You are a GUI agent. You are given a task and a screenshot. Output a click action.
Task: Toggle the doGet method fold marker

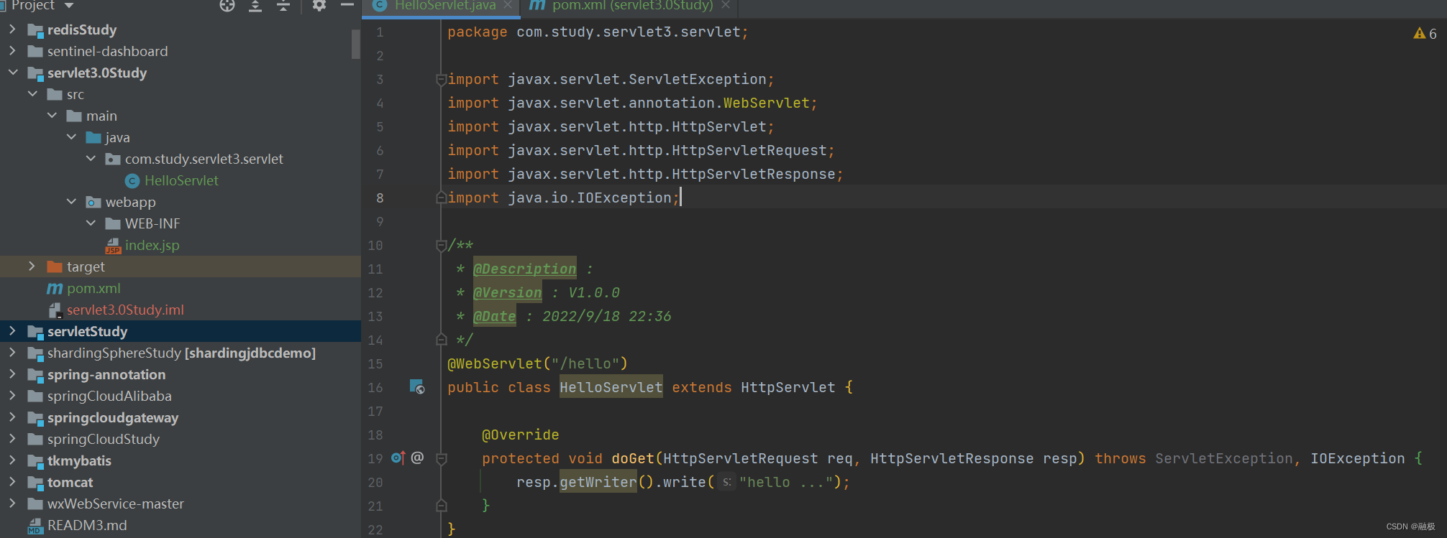[442, 458]
